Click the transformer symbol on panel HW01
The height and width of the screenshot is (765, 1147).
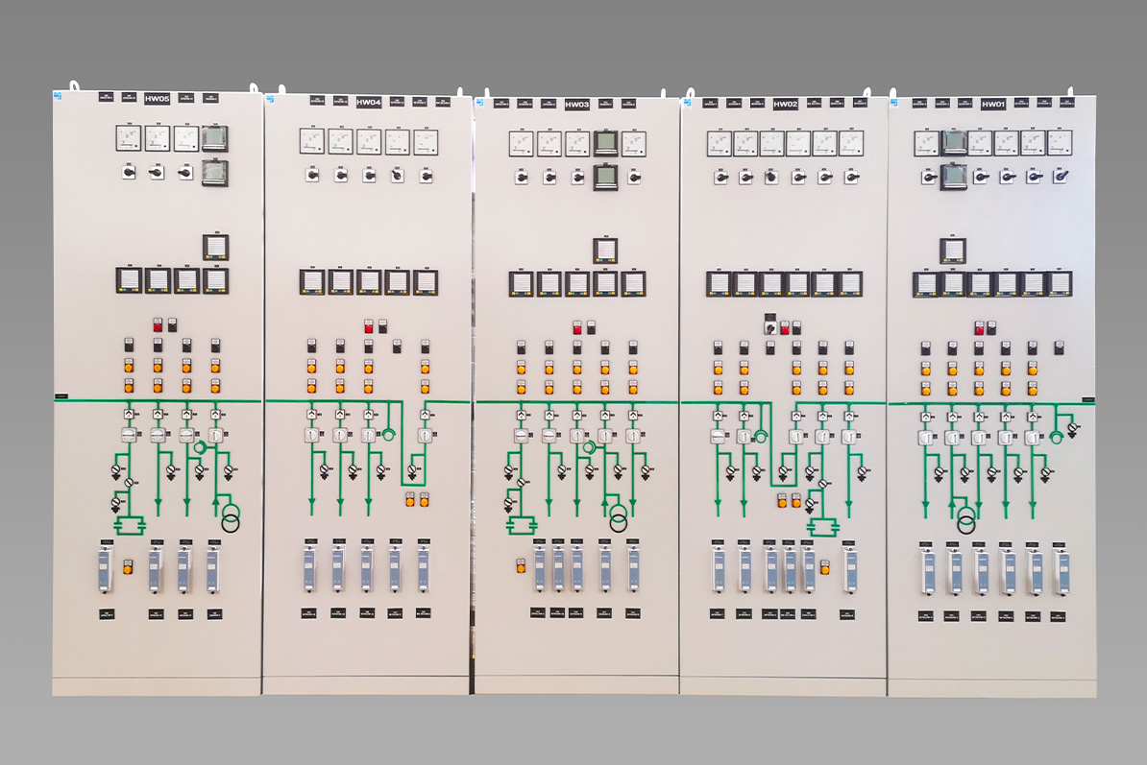coord(965,522)
